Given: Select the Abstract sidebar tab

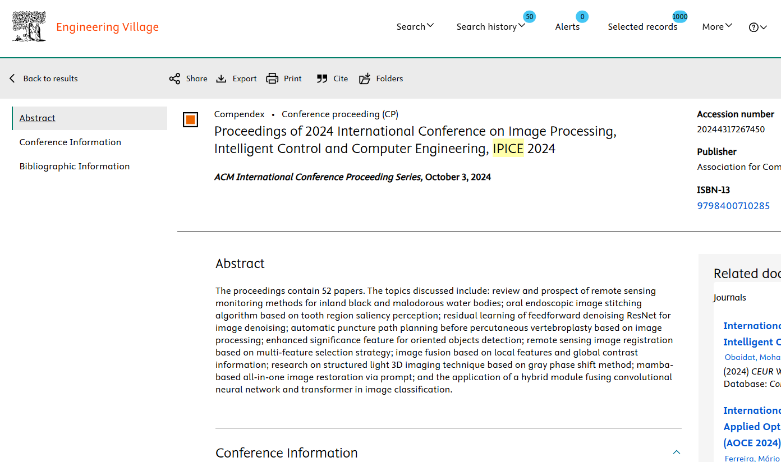Looking at the screenshot, I should coord(90,118).
